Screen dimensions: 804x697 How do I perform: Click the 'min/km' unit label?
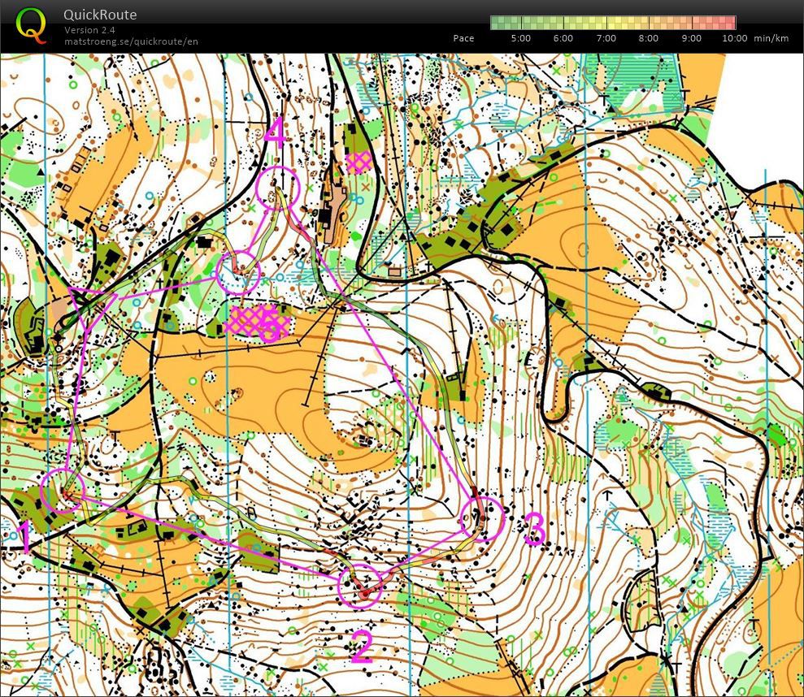771,38
